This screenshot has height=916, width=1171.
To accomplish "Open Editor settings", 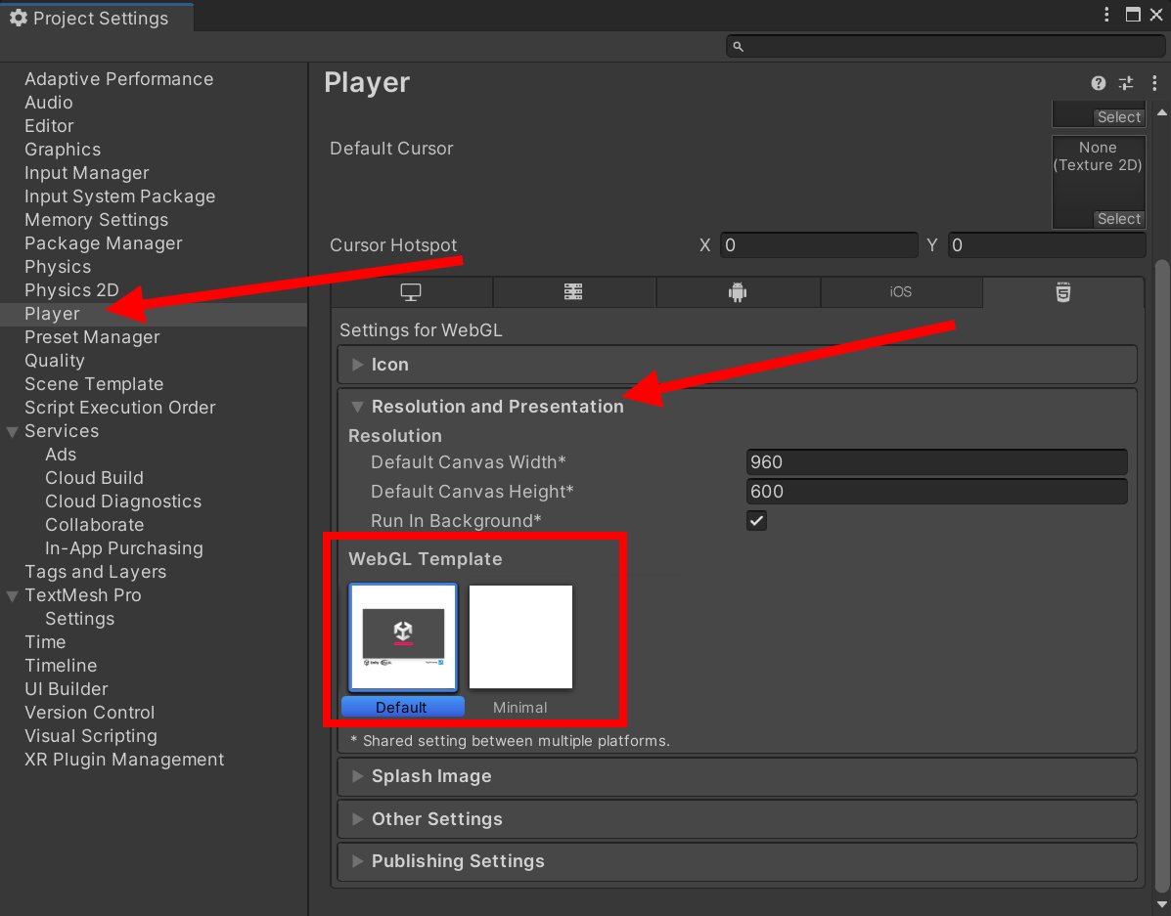I will click(x=49, y=125).
